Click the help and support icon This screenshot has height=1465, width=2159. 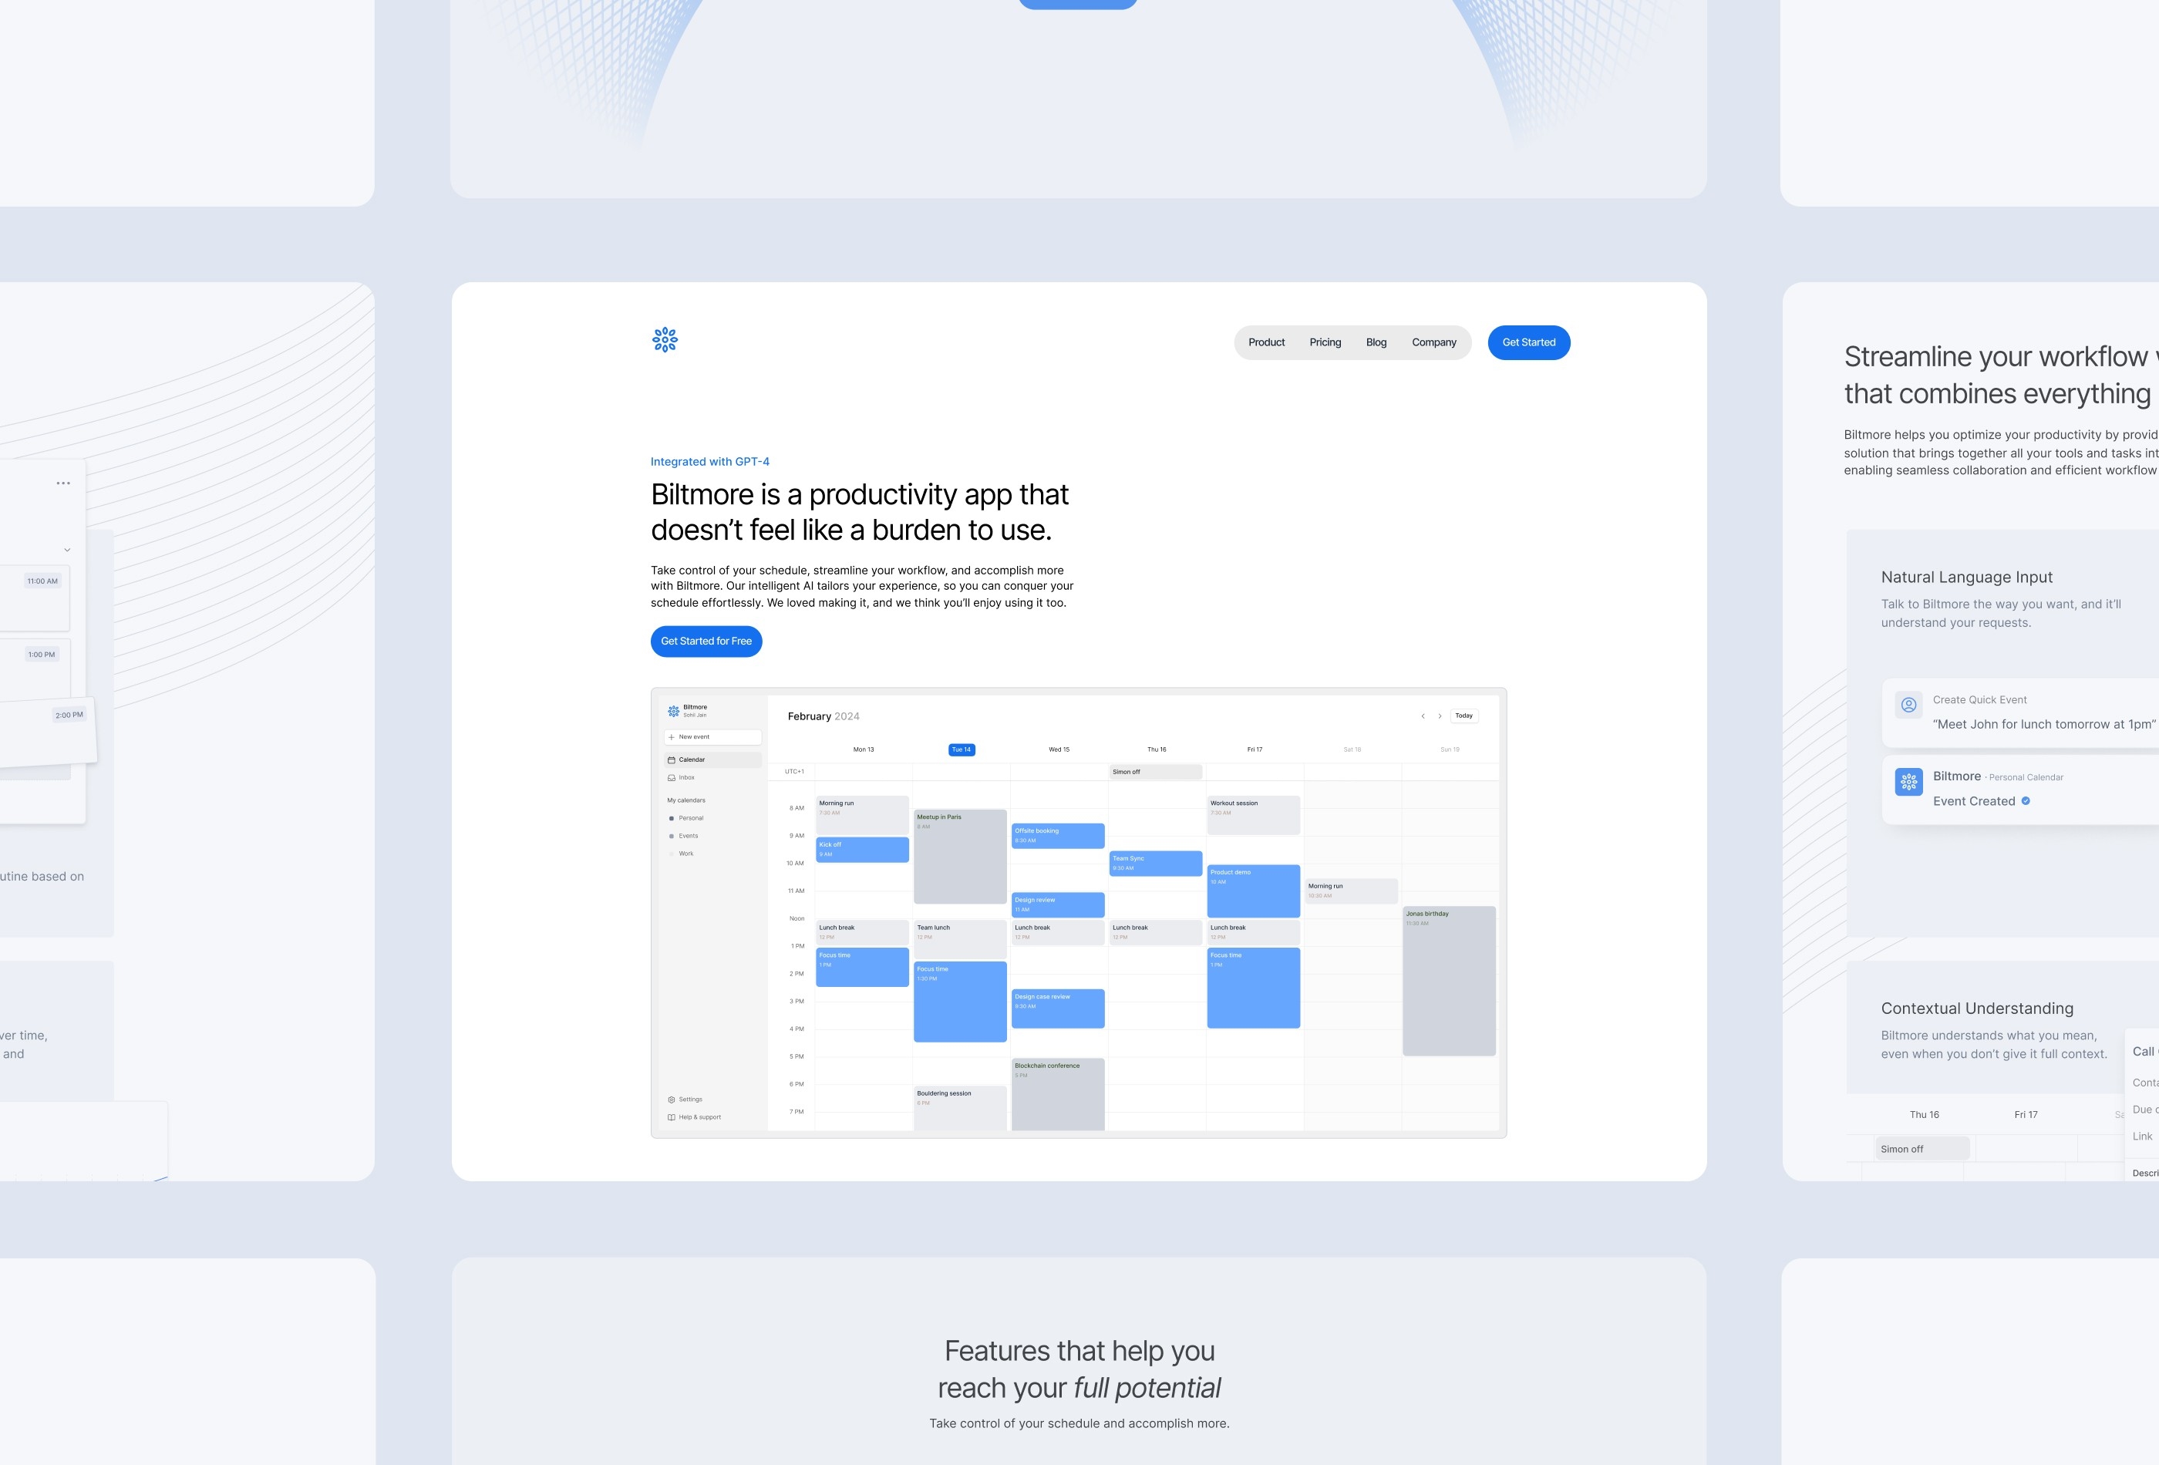click(672, 1115)
